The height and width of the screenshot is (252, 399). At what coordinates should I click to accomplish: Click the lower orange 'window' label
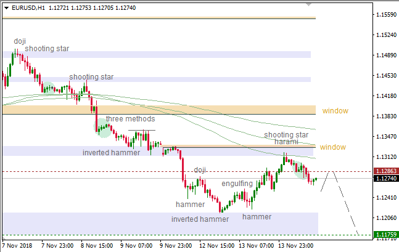tap(333, 147)
